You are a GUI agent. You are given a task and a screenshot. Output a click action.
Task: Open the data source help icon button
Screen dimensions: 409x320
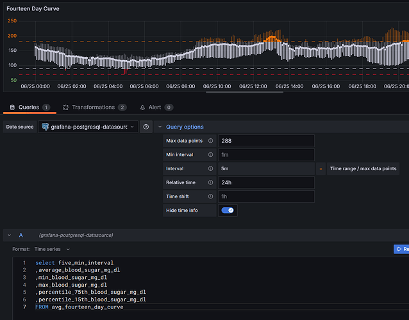pos(146,127)
